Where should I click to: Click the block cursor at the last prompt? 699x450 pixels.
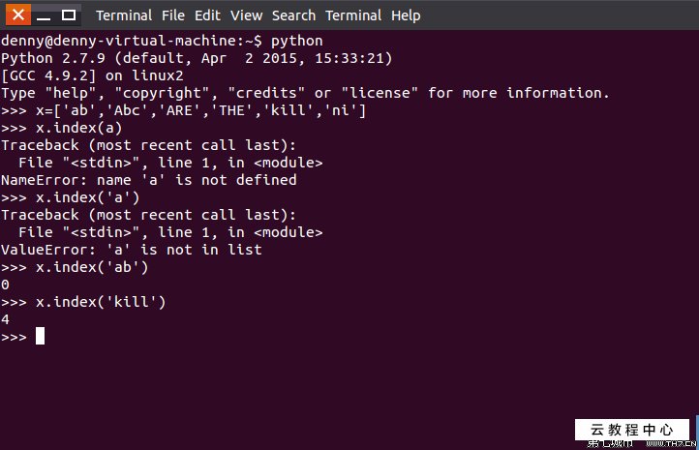40,337
